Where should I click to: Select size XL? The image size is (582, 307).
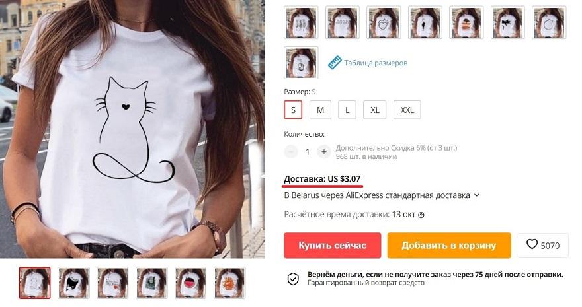[x=375, y=110]
